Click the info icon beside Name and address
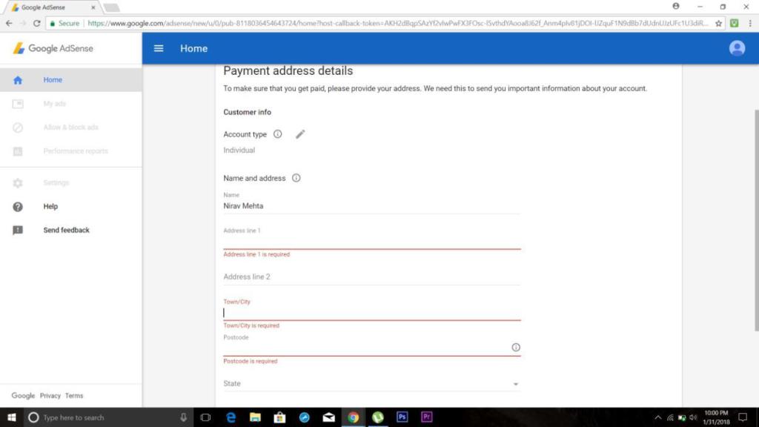759x427 pixels. coord(296,178)
